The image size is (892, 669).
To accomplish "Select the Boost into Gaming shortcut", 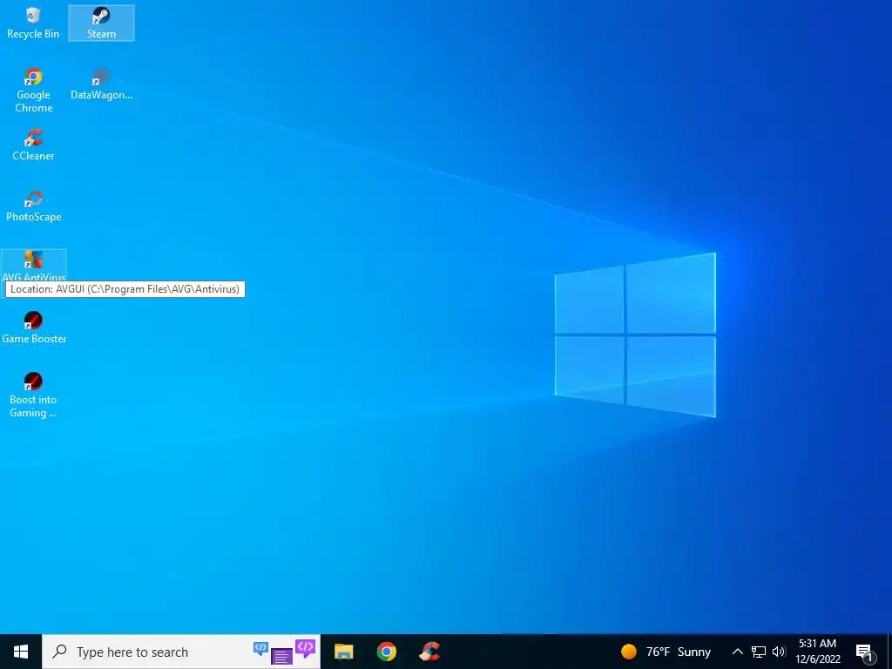I will point(33,395).
